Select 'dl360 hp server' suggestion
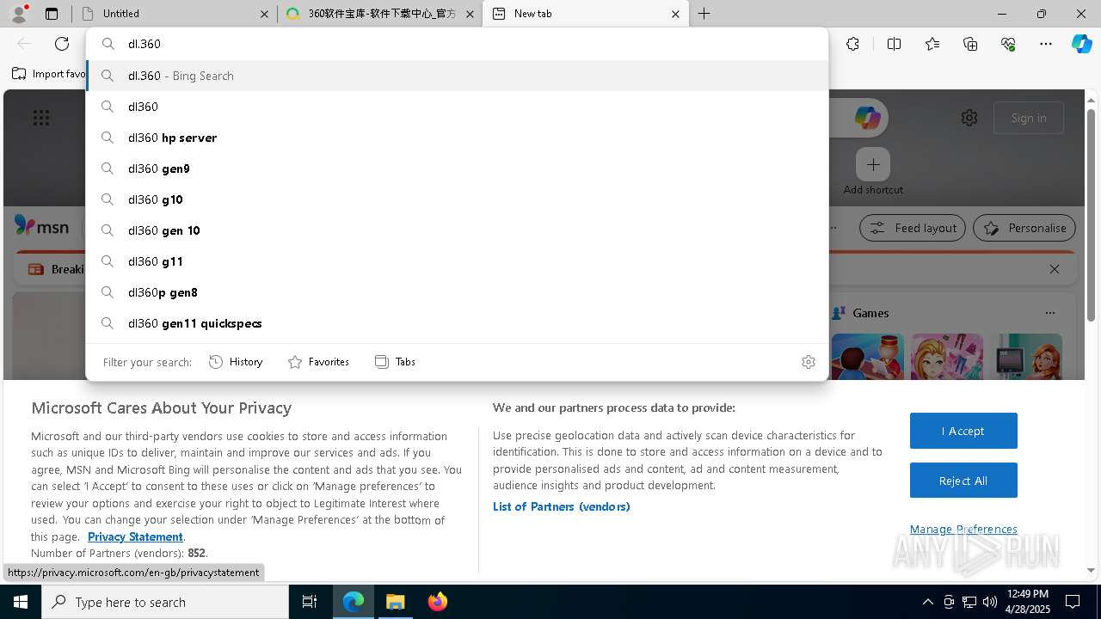 click(x=457, y=138)
